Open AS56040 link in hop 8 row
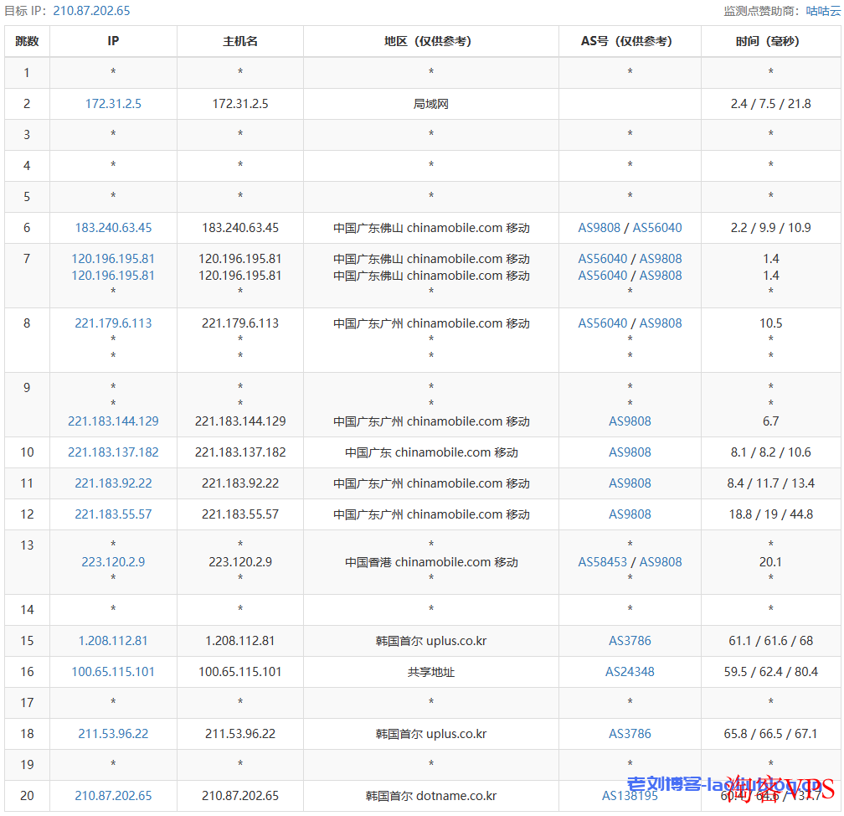Viewport: 844px width, 816px height. [603, 323]
